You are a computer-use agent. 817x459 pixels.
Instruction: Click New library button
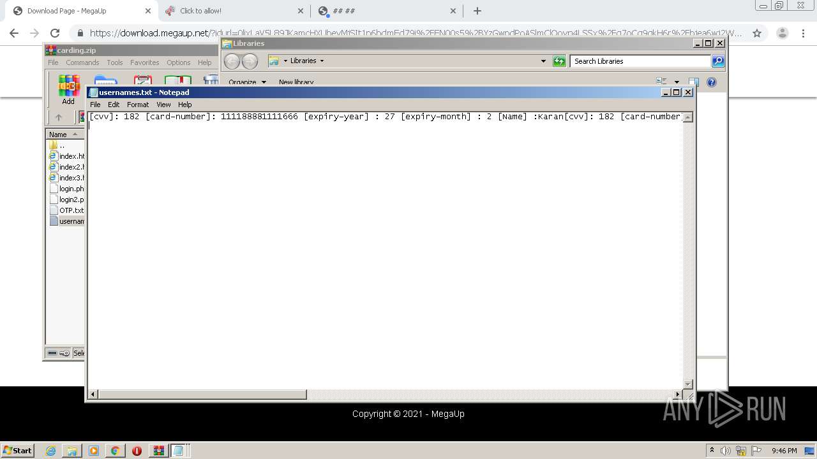[x=296, y=82]
